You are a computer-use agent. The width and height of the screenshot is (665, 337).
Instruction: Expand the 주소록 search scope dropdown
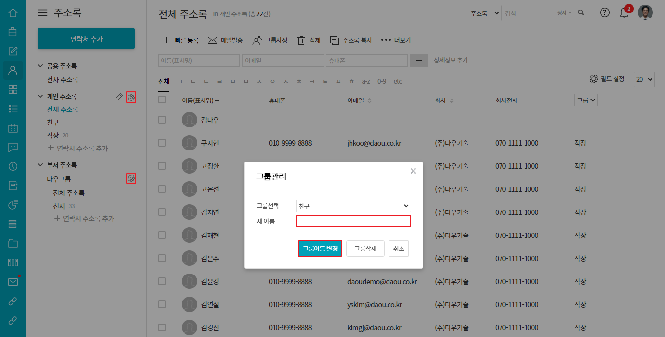coord(485,13)
